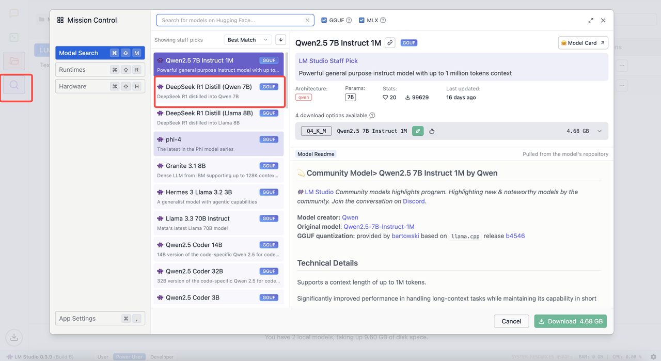Viewport: 661px width, 361px height.
Task: Click the sort direction arrow button
Action: point(280,40)
